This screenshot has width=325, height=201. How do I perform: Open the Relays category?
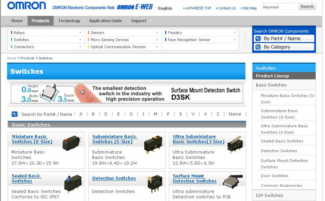click(x=19, y=33)
